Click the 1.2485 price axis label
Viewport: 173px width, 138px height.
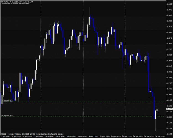click(x=170, y=89)
